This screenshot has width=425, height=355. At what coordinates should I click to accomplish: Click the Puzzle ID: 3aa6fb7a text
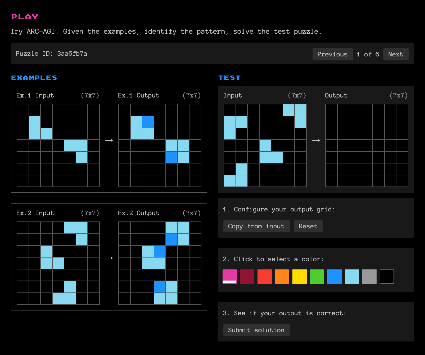coord(51,54)
